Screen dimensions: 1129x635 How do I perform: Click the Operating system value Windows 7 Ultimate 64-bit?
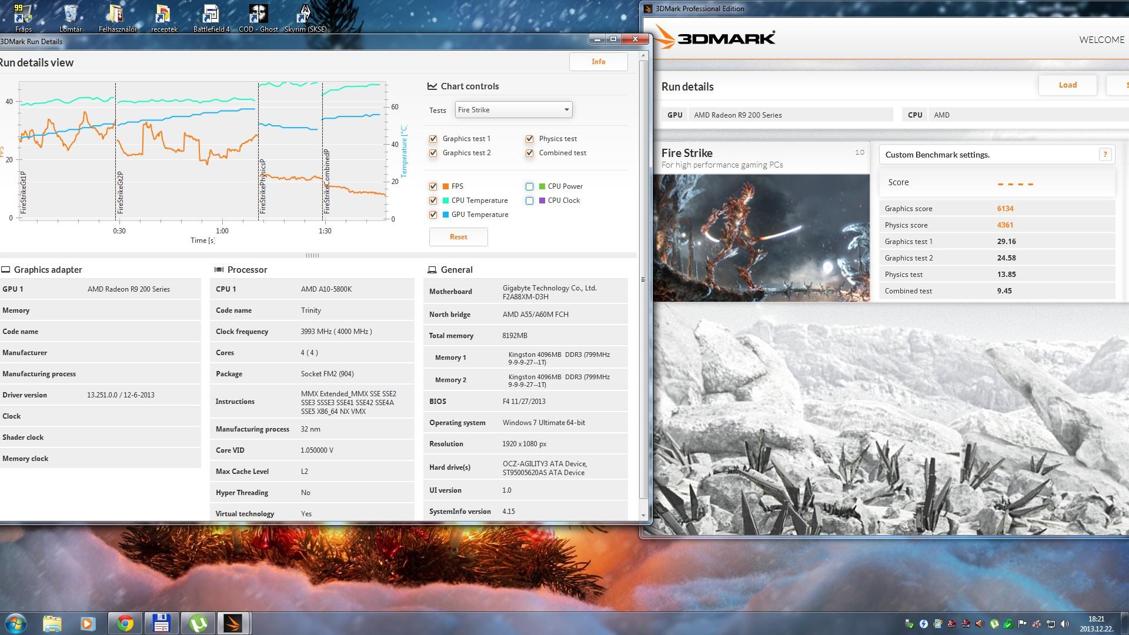coord(544,423)
